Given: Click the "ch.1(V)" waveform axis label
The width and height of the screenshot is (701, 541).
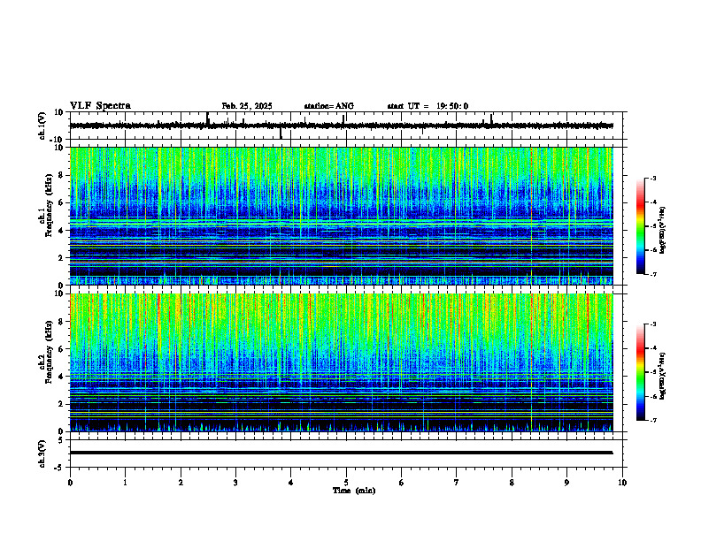Looking at the screenshot, I should click(42, 126).
